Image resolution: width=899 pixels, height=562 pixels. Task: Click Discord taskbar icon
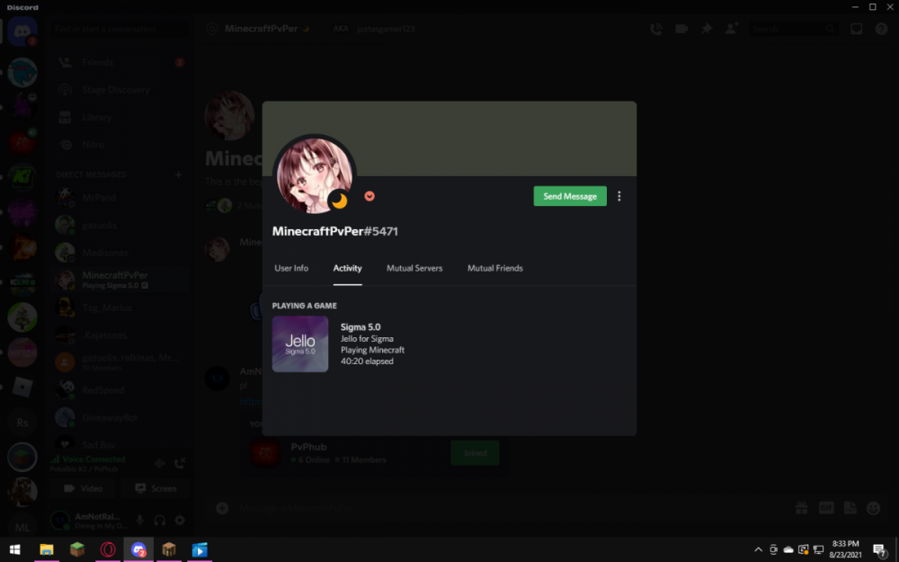pos(138,550)
